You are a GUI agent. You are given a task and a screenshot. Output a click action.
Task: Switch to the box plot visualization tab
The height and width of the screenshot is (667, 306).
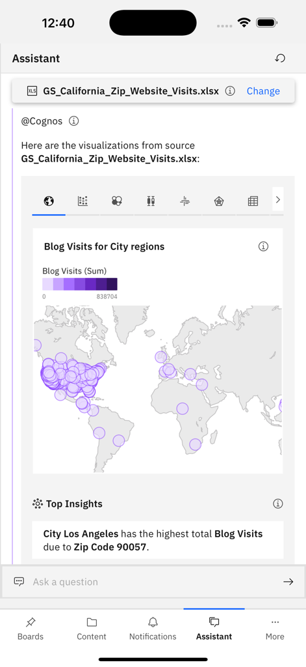click(x=151, y=201)
